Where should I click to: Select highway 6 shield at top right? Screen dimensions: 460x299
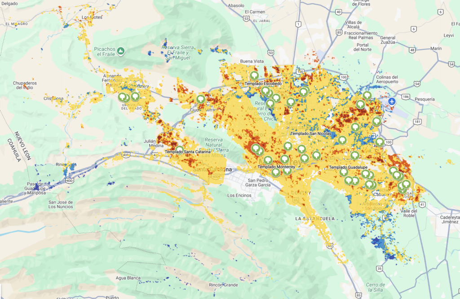click(x=413, y=29)
